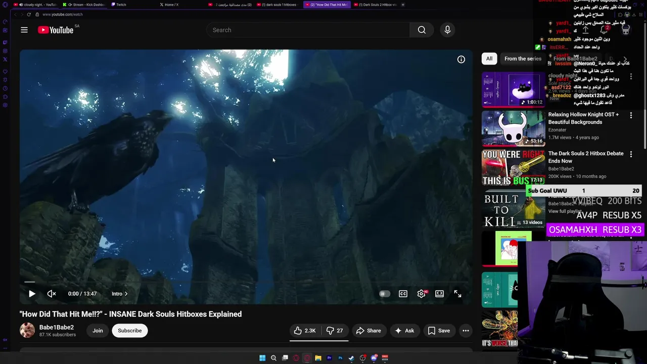647x364 pixels.
Task: Select the All filter chip
Action: pyautogui.click(x=489, y=59)
